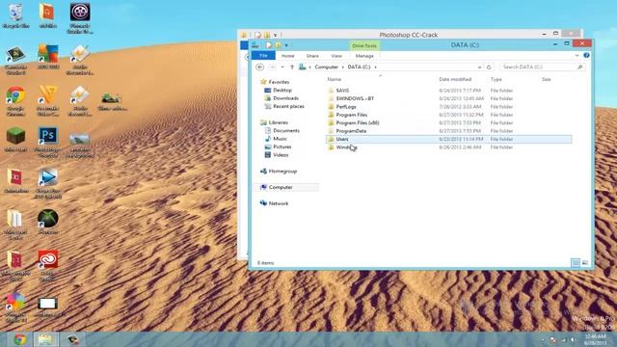Screen dimensions: 617x347
Task: Sort by the Size column header
Action: [547, 79]
